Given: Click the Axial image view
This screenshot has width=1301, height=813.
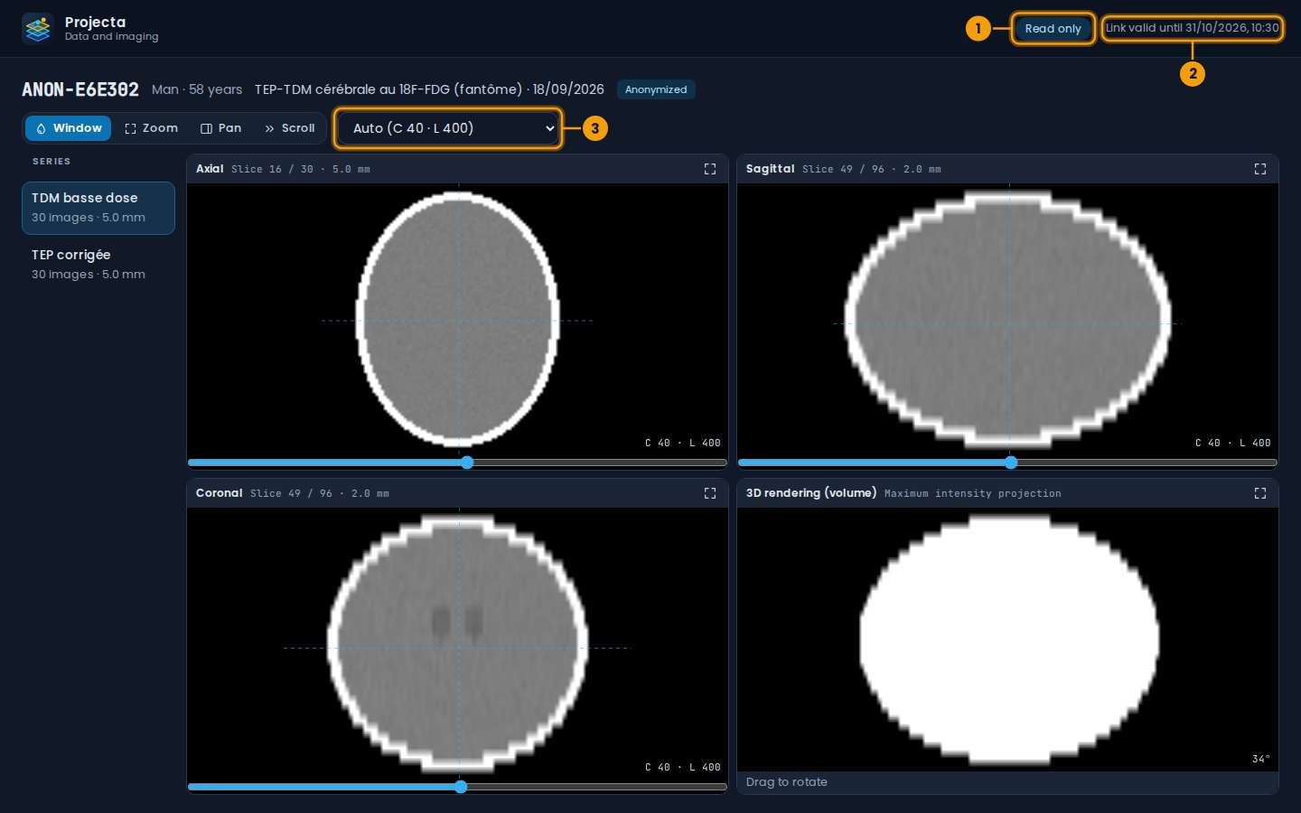Looking at the screenshot, I should pos(457,320).
